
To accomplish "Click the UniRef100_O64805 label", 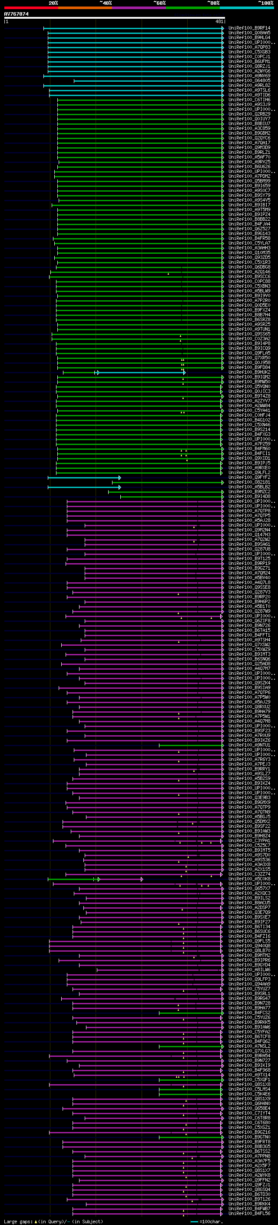I will tap(249, 80).
